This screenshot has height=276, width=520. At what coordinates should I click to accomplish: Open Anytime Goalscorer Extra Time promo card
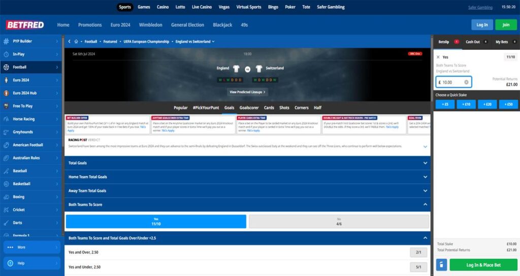(x=193, y=125)
